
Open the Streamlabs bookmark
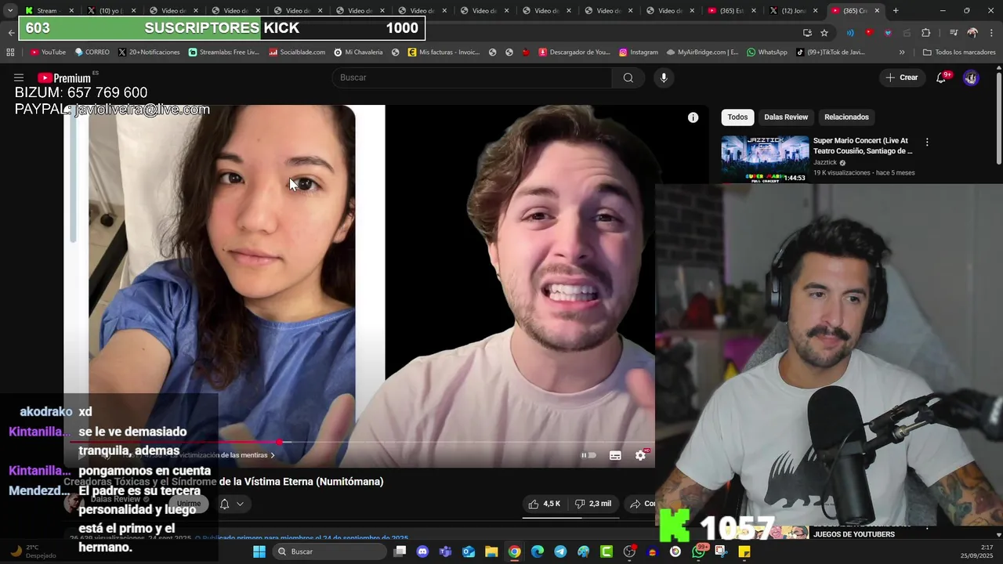224,52
